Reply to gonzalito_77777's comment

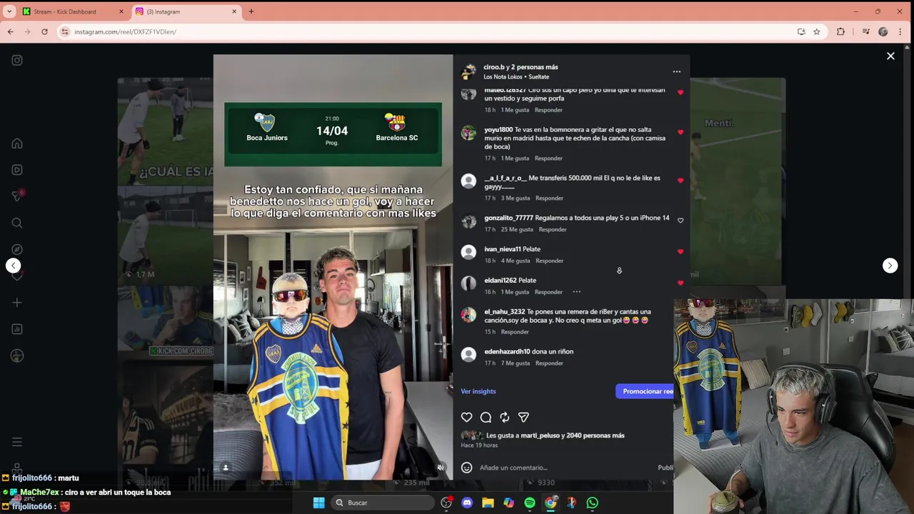coord(553,230)
